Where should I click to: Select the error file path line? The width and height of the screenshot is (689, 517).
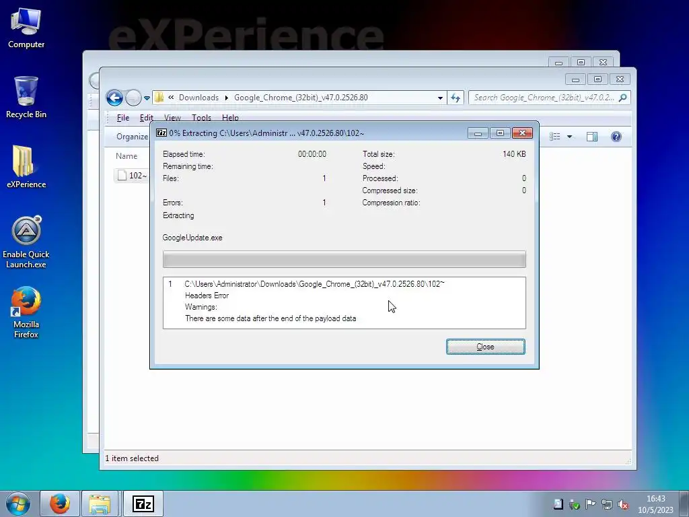coord(315,284)
